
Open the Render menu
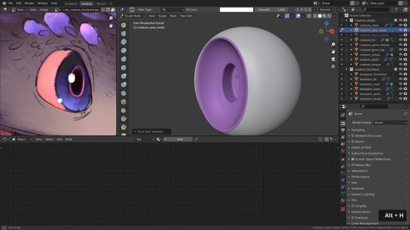coord(29,3)
